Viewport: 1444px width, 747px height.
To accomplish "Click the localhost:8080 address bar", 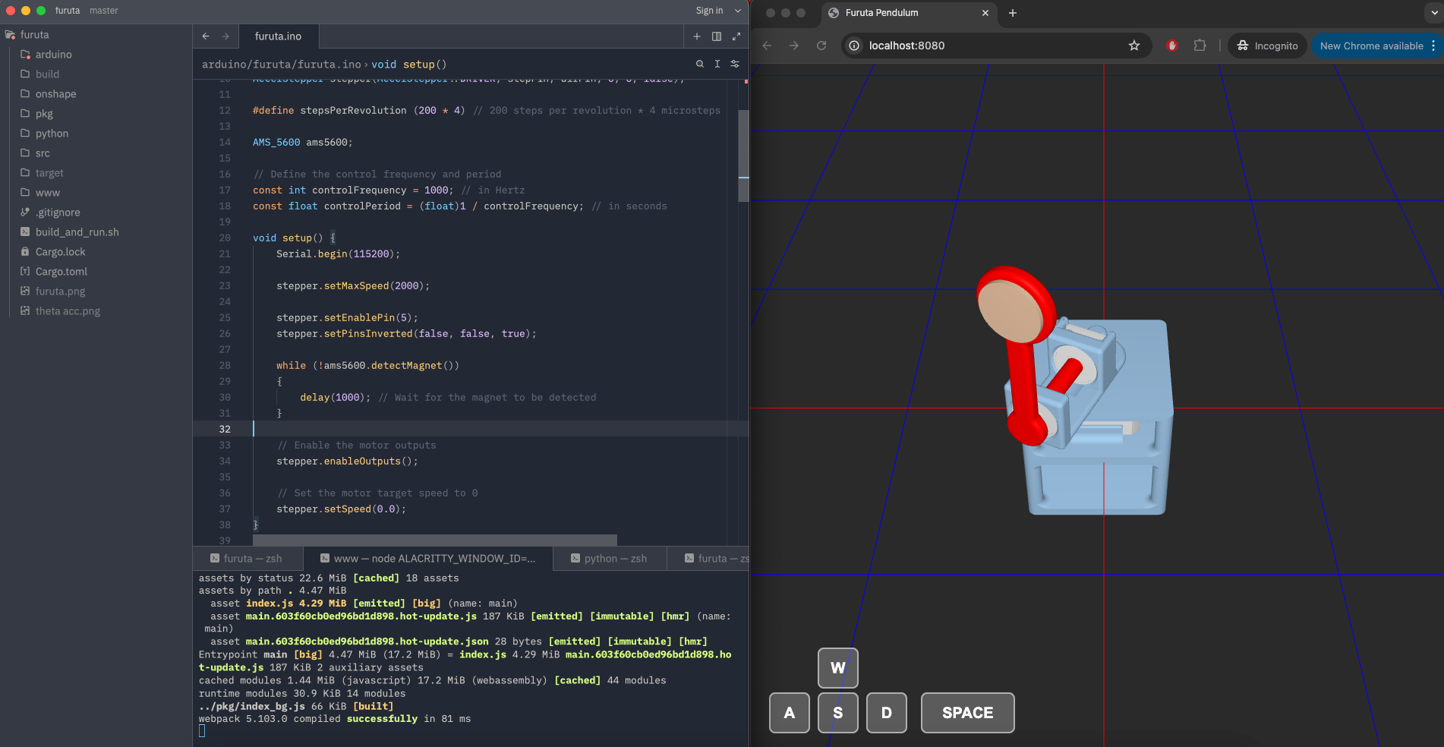I will [x=987, y=46].
